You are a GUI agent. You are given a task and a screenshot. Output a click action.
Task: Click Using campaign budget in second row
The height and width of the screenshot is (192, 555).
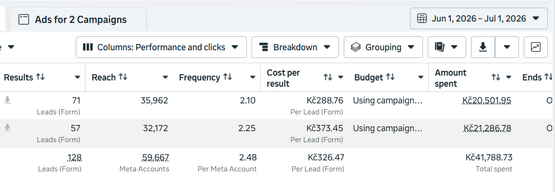[387, 128]
